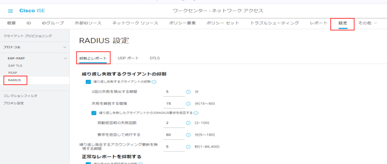387x164 pixels.
Task: Open the hamburger navigation menu
Action: 10,11
